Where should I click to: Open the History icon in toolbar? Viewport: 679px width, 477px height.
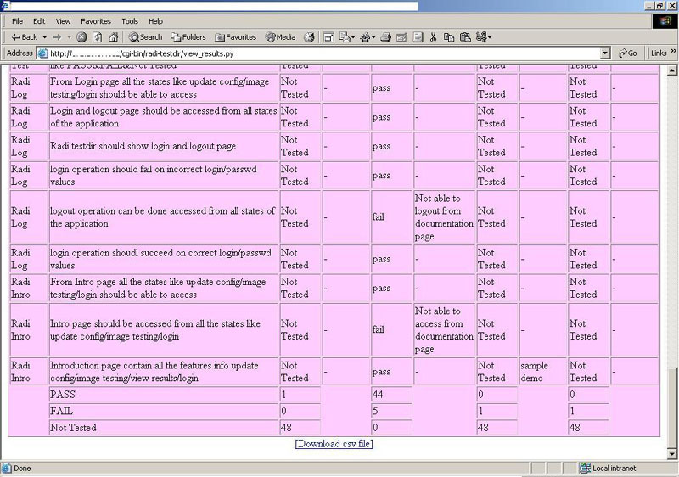[x=309, y=37]
